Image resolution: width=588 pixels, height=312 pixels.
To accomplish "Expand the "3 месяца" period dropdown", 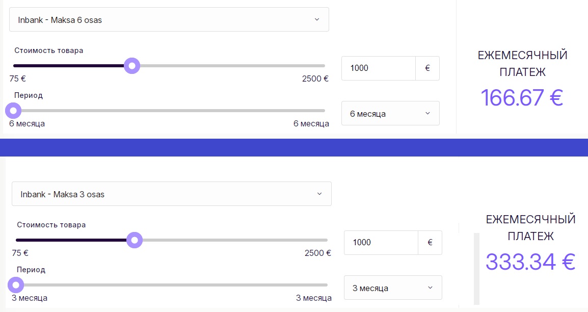I will click(392, 288).
